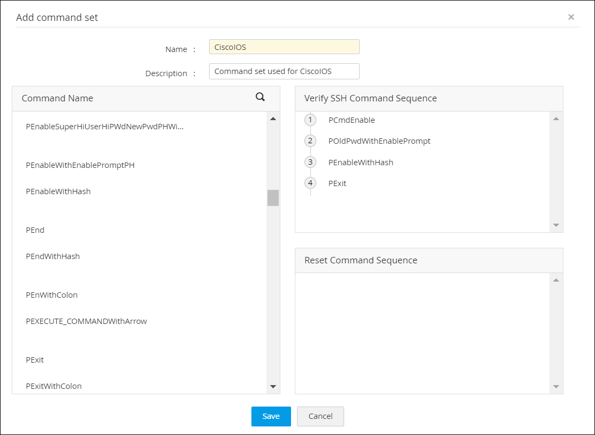This screenshot has width=595, height=435.
Task: Close the Add command set dialog
Action: click(571, 17)
